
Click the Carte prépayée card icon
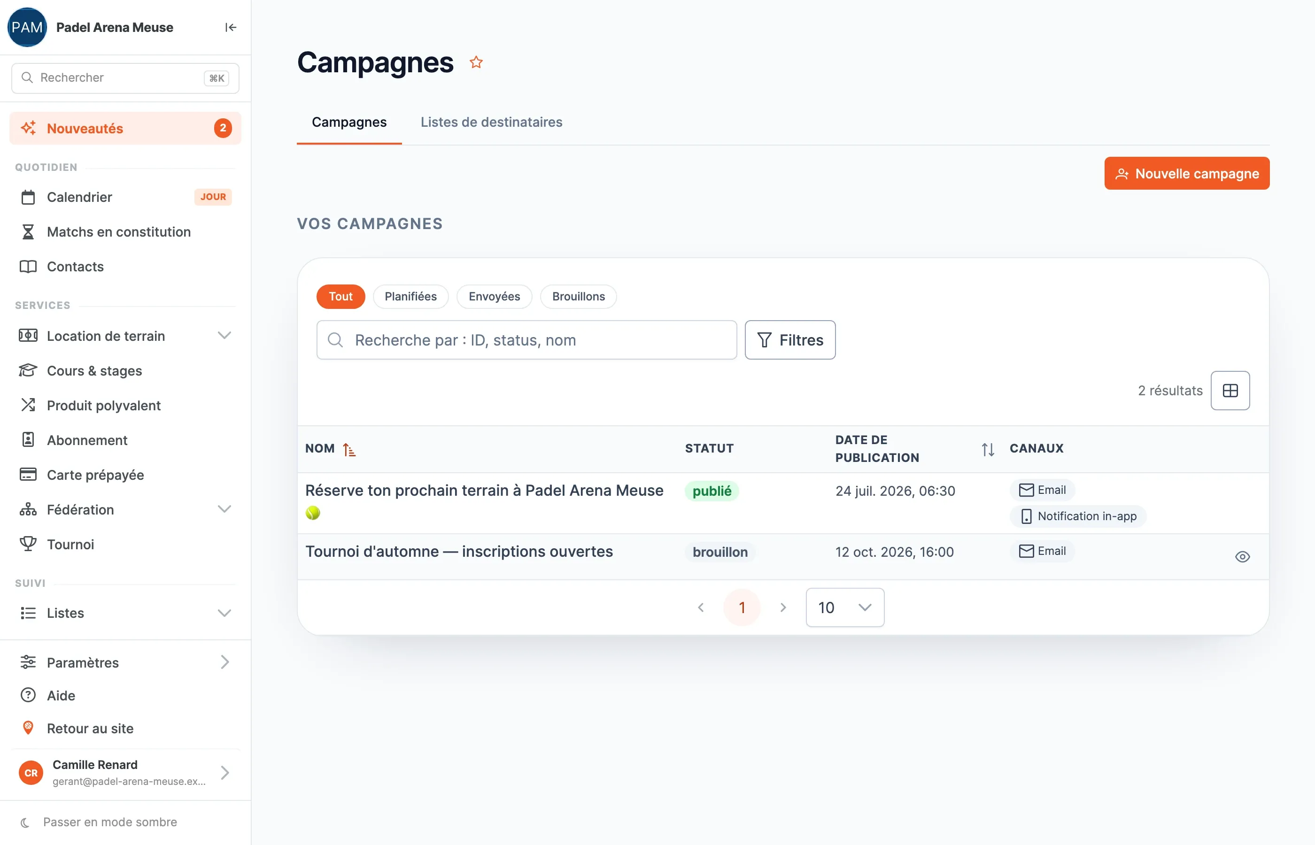tap(28, 475)
